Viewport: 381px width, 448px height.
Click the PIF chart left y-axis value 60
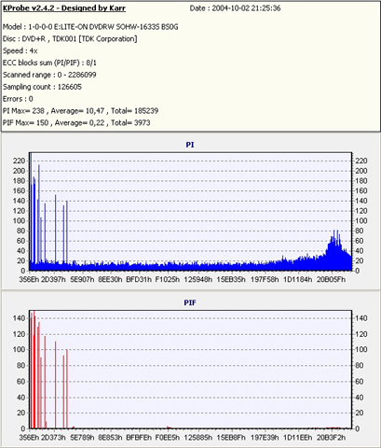tap(20, 382)
